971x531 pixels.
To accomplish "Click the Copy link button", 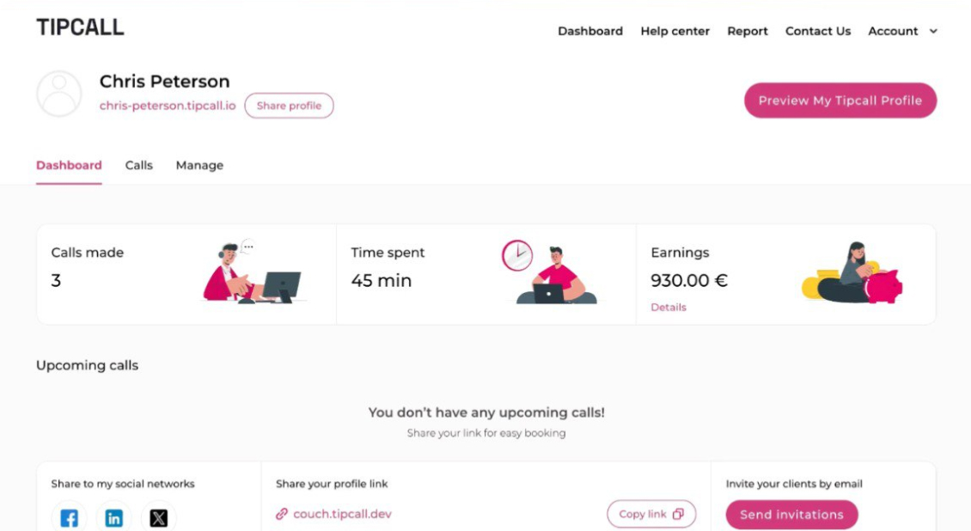I will [650, 514].
